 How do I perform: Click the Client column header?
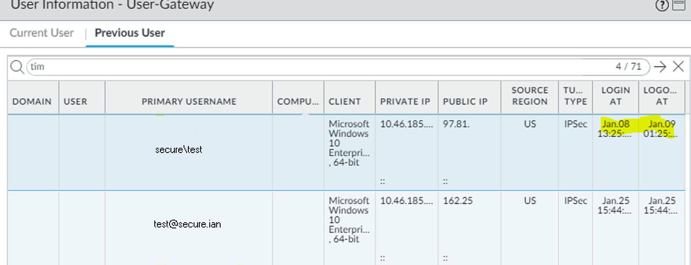[344, 102]
